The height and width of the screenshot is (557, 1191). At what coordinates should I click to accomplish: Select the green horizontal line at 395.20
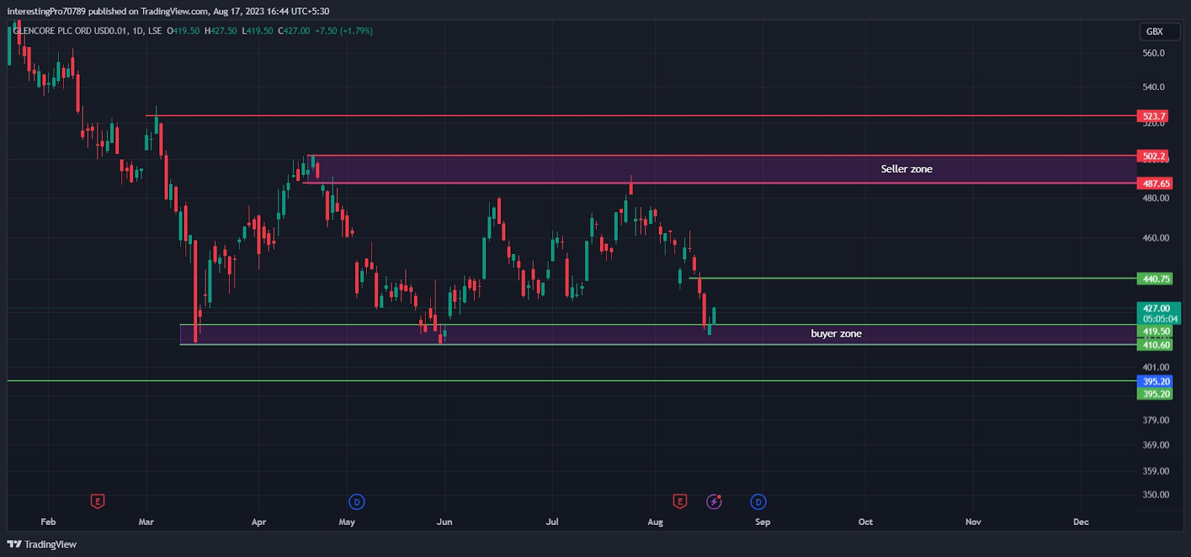pos(572,381)
